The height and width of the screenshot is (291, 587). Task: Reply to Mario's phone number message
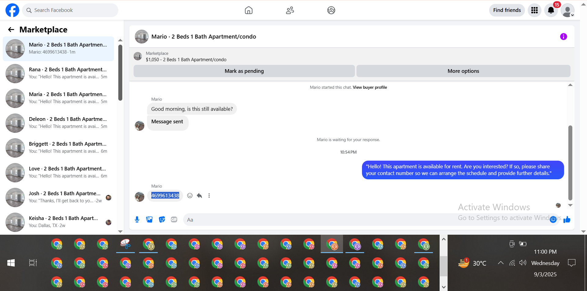199,196
